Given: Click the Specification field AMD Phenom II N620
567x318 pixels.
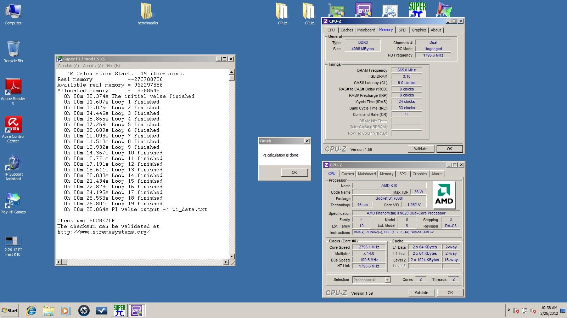Looking at the screenshot, I should point(406,213).
